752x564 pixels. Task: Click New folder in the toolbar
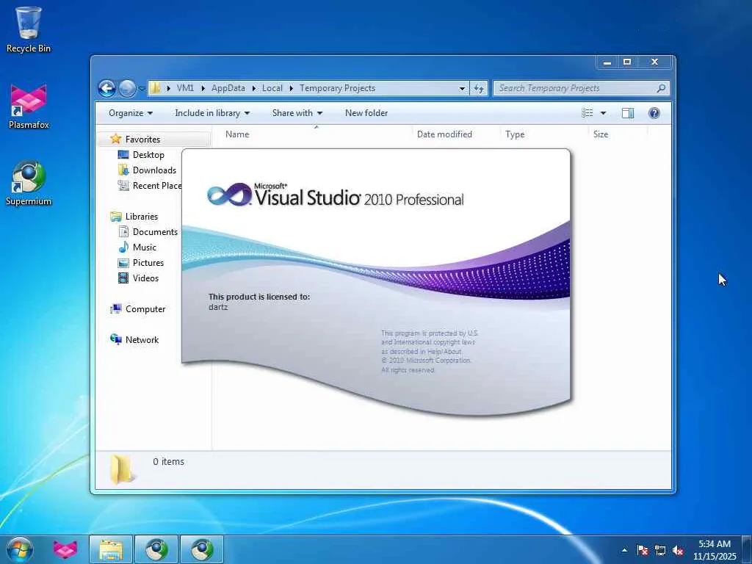coord(366,113)
